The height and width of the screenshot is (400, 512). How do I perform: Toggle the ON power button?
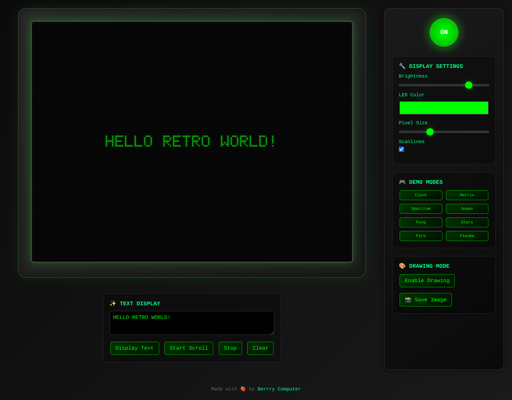(444, 32)
